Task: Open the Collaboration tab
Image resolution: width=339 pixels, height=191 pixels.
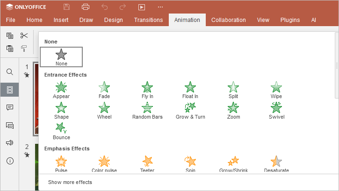Action: [x=228, y=20]
